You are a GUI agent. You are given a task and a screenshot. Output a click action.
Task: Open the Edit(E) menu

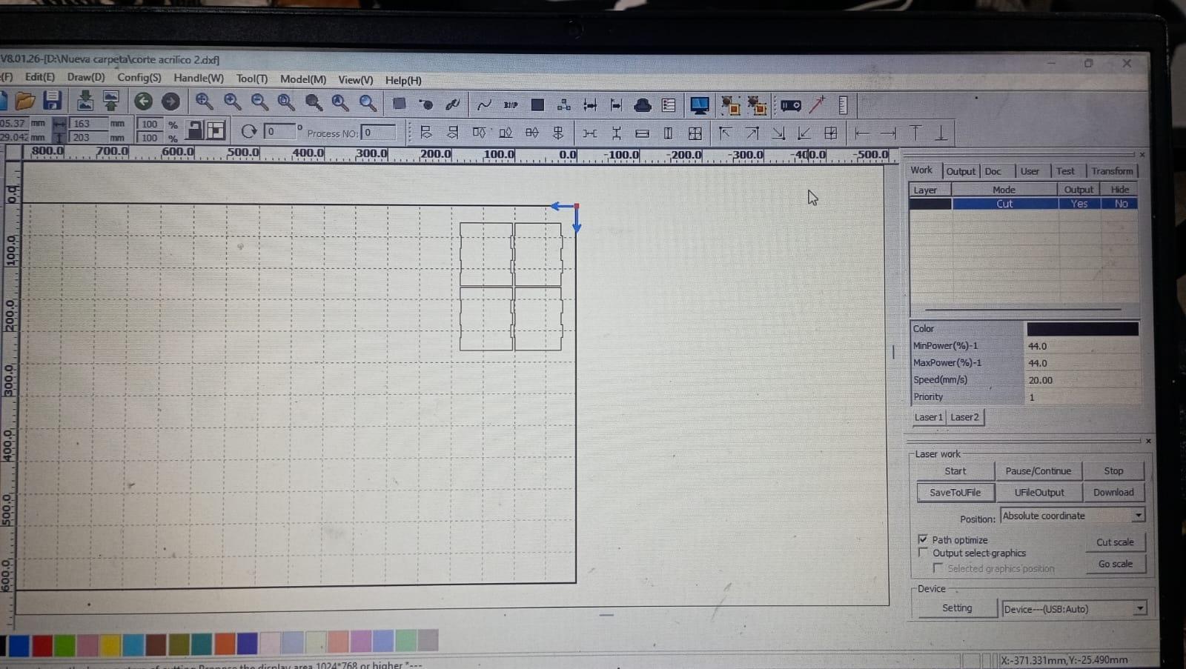pyautogui.click(x=39, y=77)
